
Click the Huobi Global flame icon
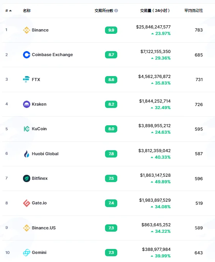point(26,154)
